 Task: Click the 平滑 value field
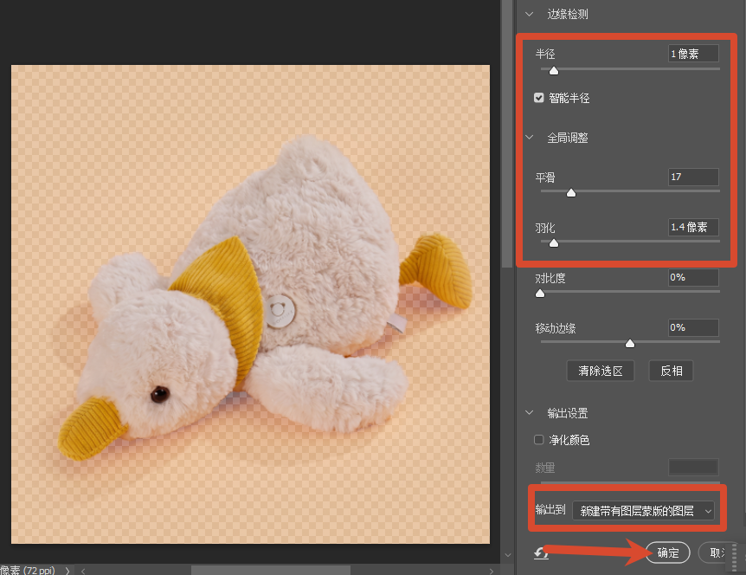693,177
